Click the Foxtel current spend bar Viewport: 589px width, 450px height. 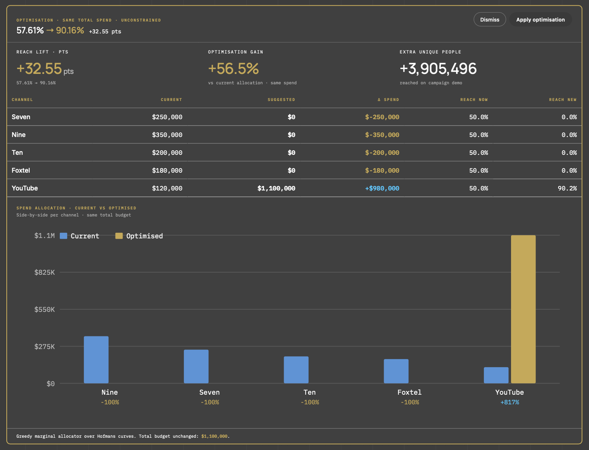tap(396, 371)
